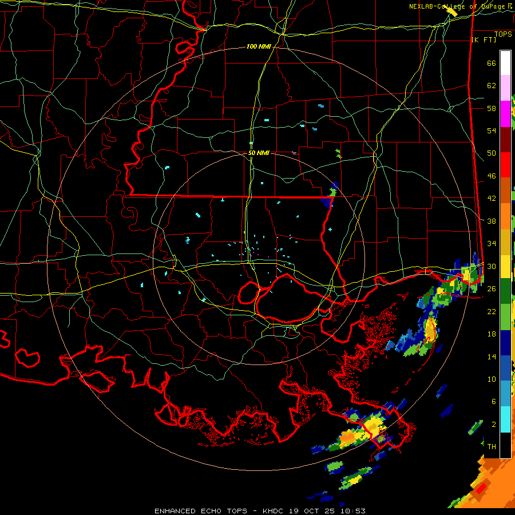Viewport: 515px width, 515px height.
Task: Click the 34 legend scale value
Action: (x=492, y=244)
